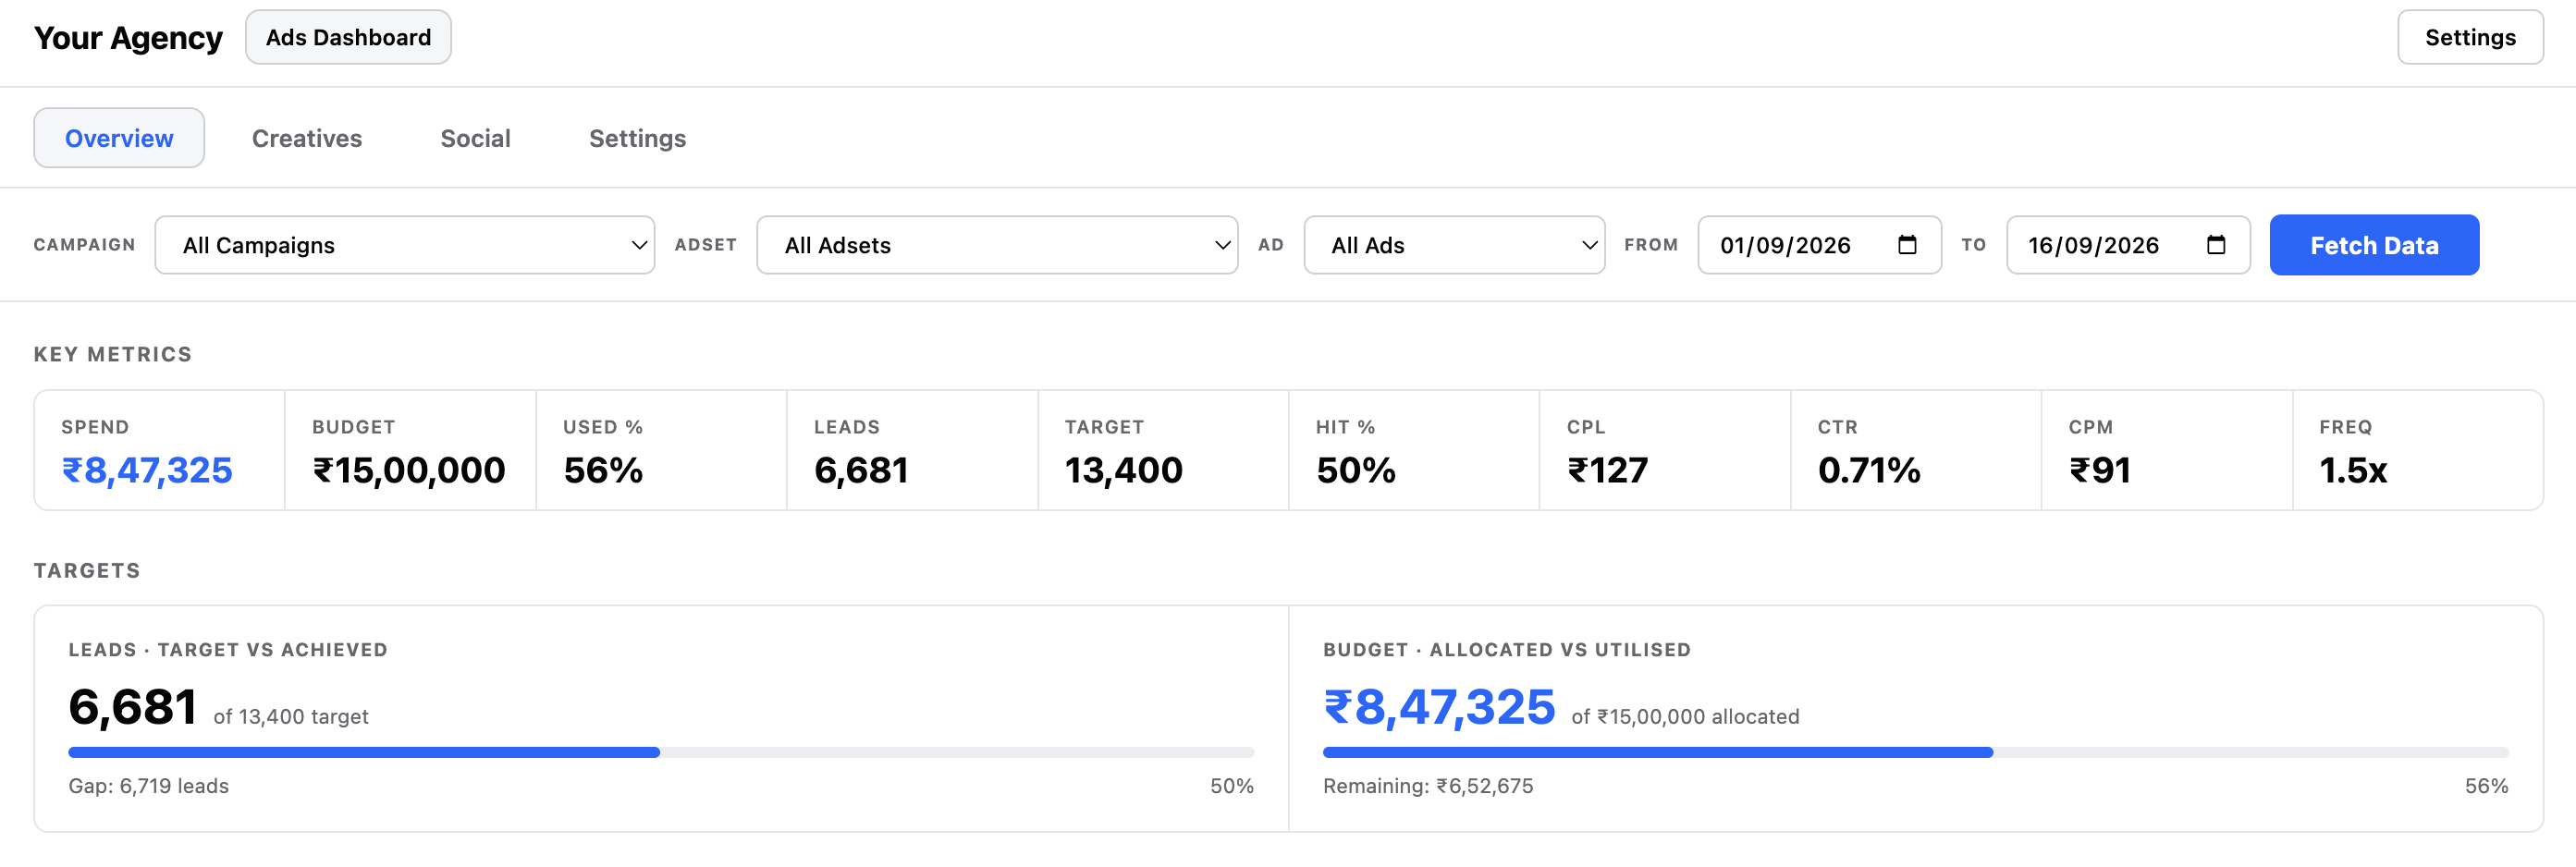Open the Settings tab in navigation
This screenshot has height=867, width=2576.
coord(637,138)
